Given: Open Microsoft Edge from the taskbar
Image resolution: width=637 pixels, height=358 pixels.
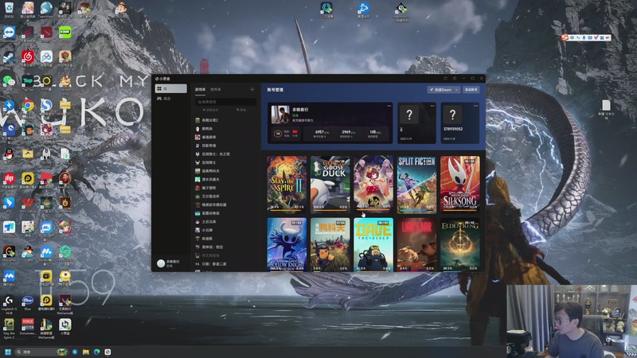Looking at the screenshot, I should pyautogui.click(x=96, y=352).
